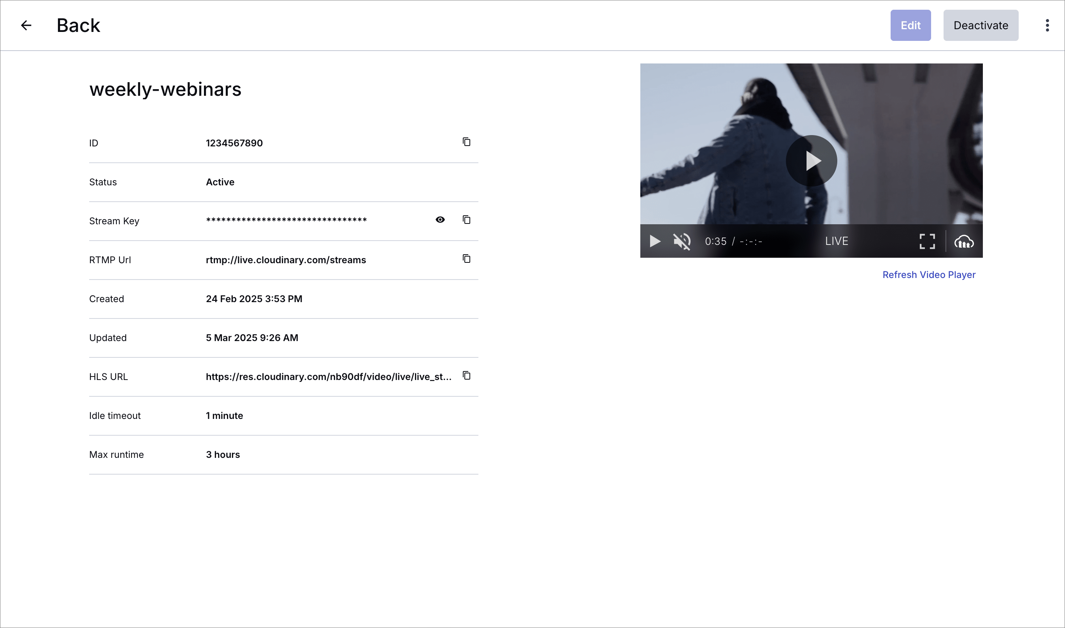Screen dimensions: 1065x628
Task: Click the HLS URL label
Action: click(108, 376)
